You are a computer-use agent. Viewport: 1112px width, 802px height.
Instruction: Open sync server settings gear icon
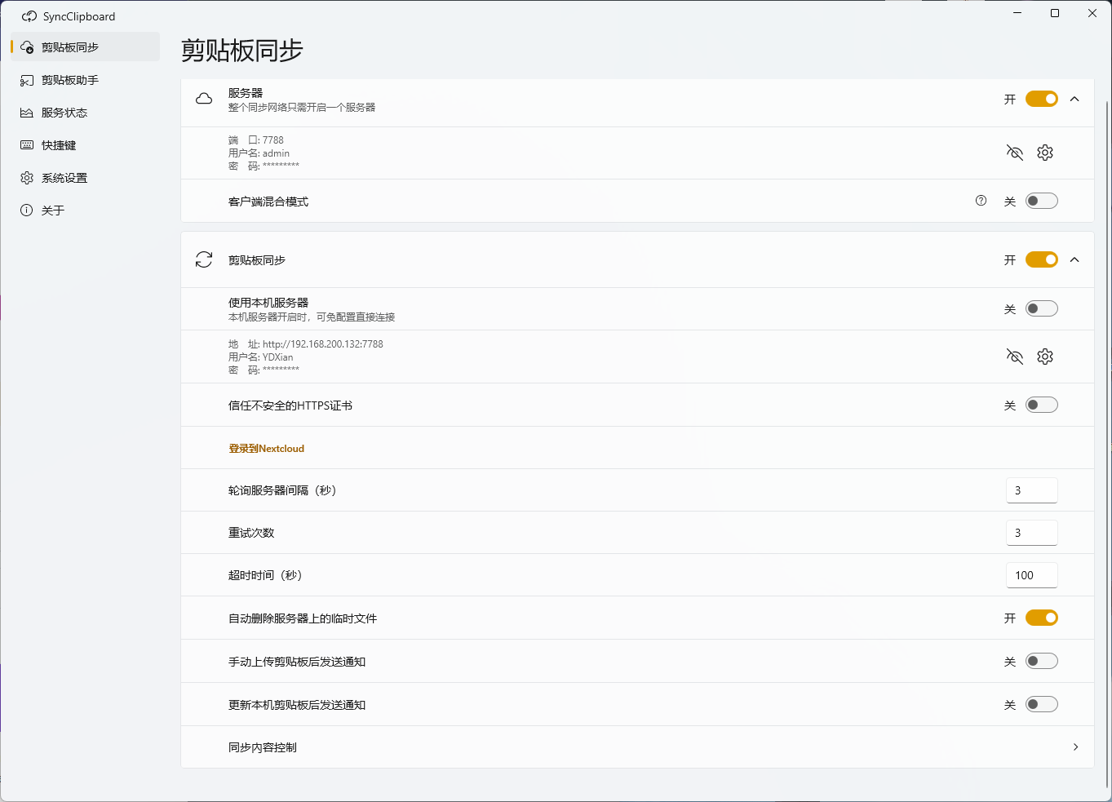1045,357
